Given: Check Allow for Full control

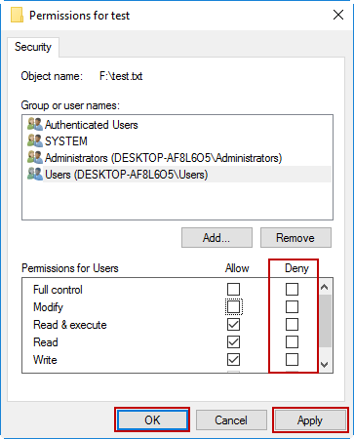Looking at the screenshot, I should (233, 289).
